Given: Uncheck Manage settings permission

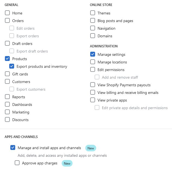Looking at the screenshot, I should (x=93, y=54).
